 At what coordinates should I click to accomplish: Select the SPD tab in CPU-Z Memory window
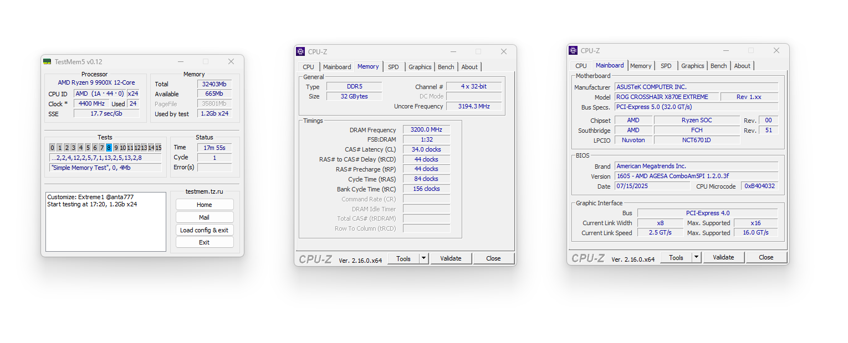393,67
